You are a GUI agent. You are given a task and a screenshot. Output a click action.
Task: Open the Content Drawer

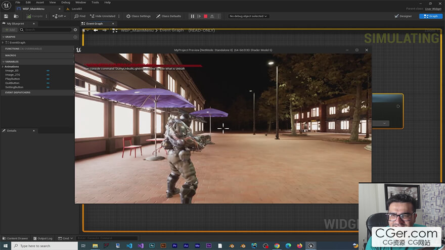(15, 238)
